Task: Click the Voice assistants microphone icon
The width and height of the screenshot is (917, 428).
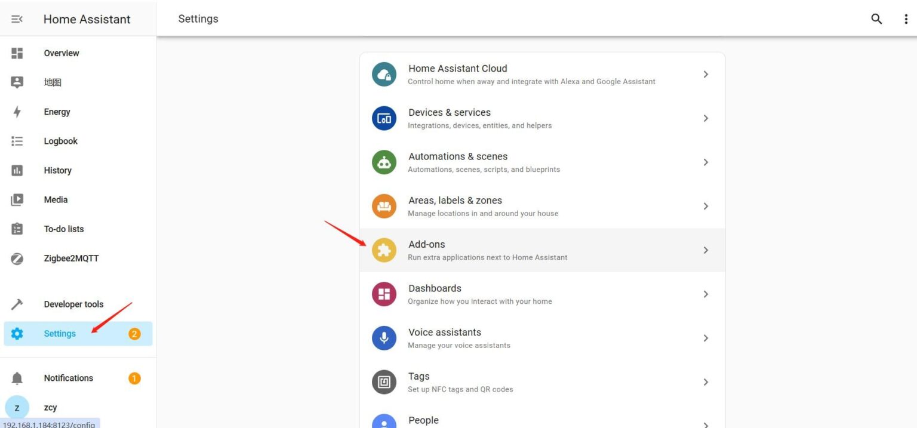Action: click(384, 338)
